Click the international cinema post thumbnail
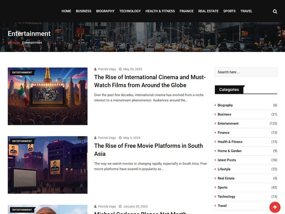 pyautogui.click(x=47, y=96)
